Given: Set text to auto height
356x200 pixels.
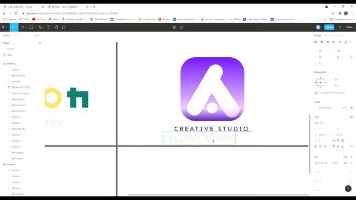Looking at the screenshot, I should pyautogui.click(x=338, y=141).
